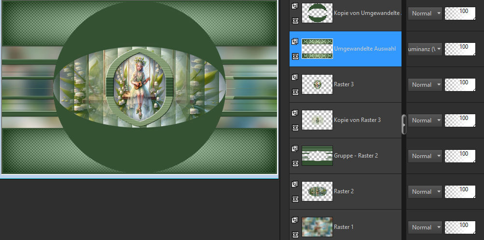The height and width of the screenshot is (240, 484).
Task: Select layer name Raster 3
Action: point(344,84)
